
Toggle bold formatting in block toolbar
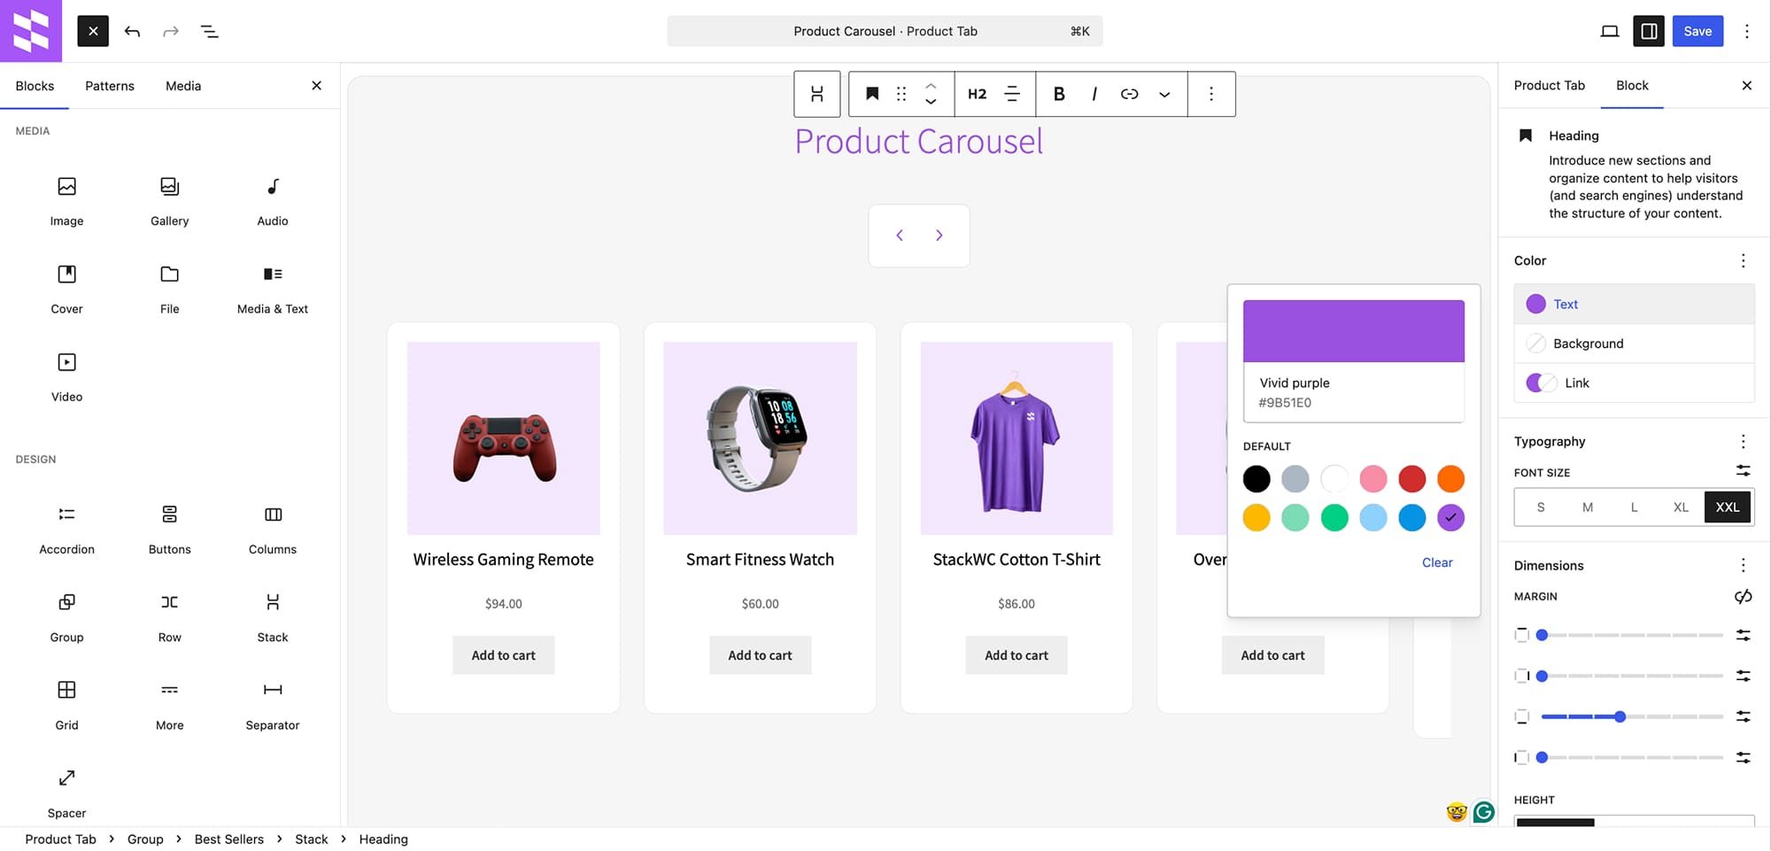pyautogui.click(x=1059, y=94)
